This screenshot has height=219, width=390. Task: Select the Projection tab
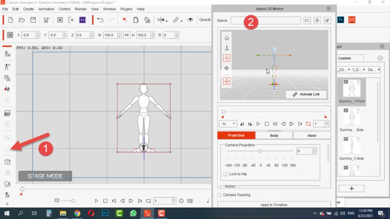coord(236,135)
